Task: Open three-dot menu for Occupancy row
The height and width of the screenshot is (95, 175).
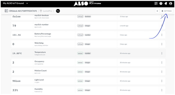Action: [x=162, y=62]
